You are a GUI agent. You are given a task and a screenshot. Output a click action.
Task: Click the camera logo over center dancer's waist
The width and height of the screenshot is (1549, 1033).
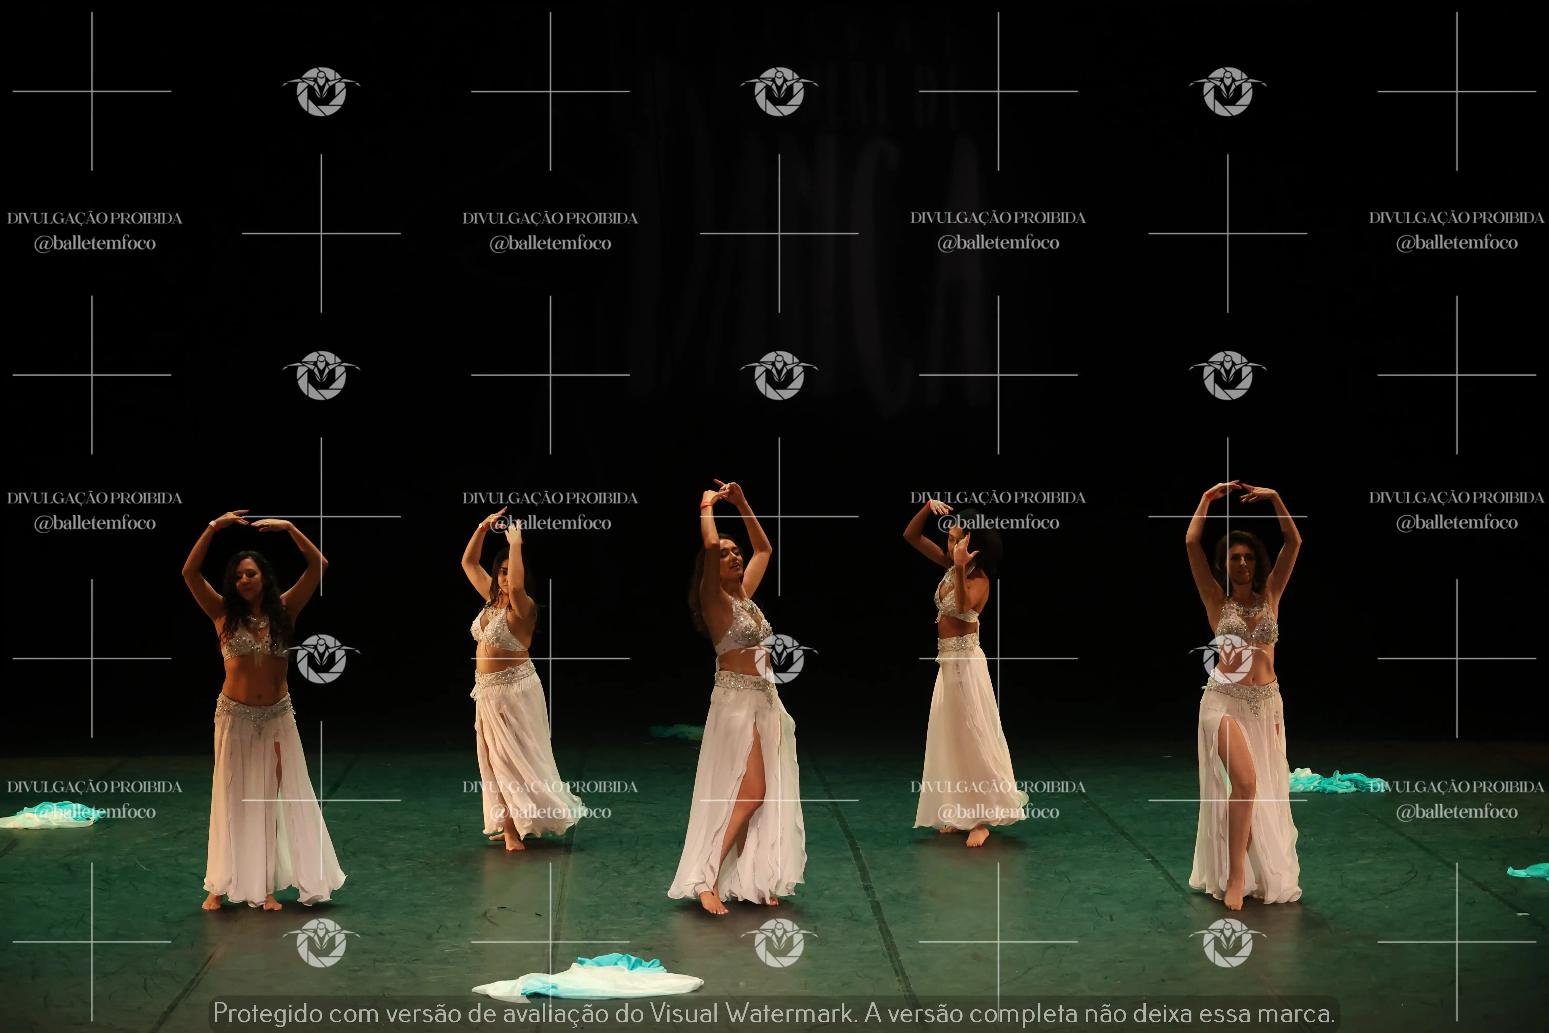(779, 658)
